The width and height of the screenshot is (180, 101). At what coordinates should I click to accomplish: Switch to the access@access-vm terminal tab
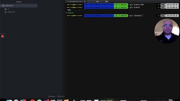pos(76,1)
